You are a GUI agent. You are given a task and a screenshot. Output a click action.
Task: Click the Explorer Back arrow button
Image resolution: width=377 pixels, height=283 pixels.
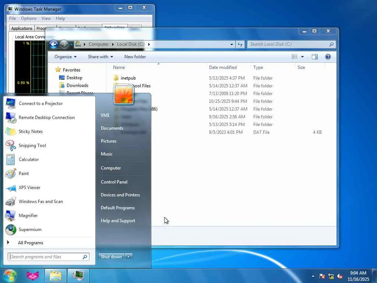point(54,44)
